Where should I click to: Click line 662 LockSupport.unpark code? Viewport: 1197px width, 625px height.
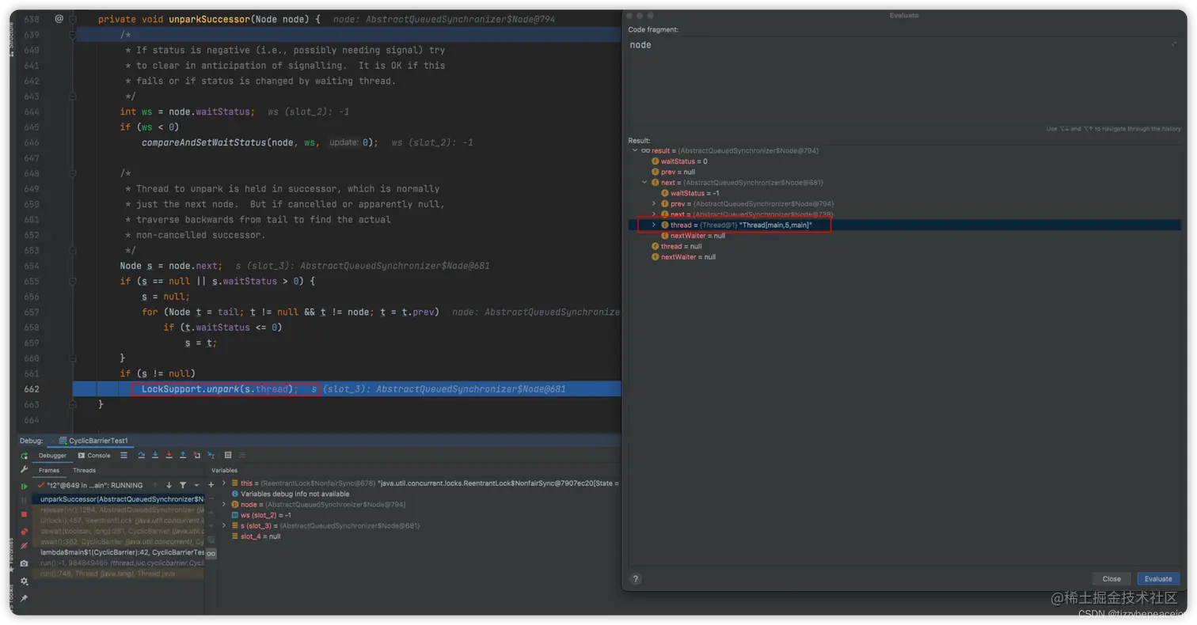click(x=220, y=389)
